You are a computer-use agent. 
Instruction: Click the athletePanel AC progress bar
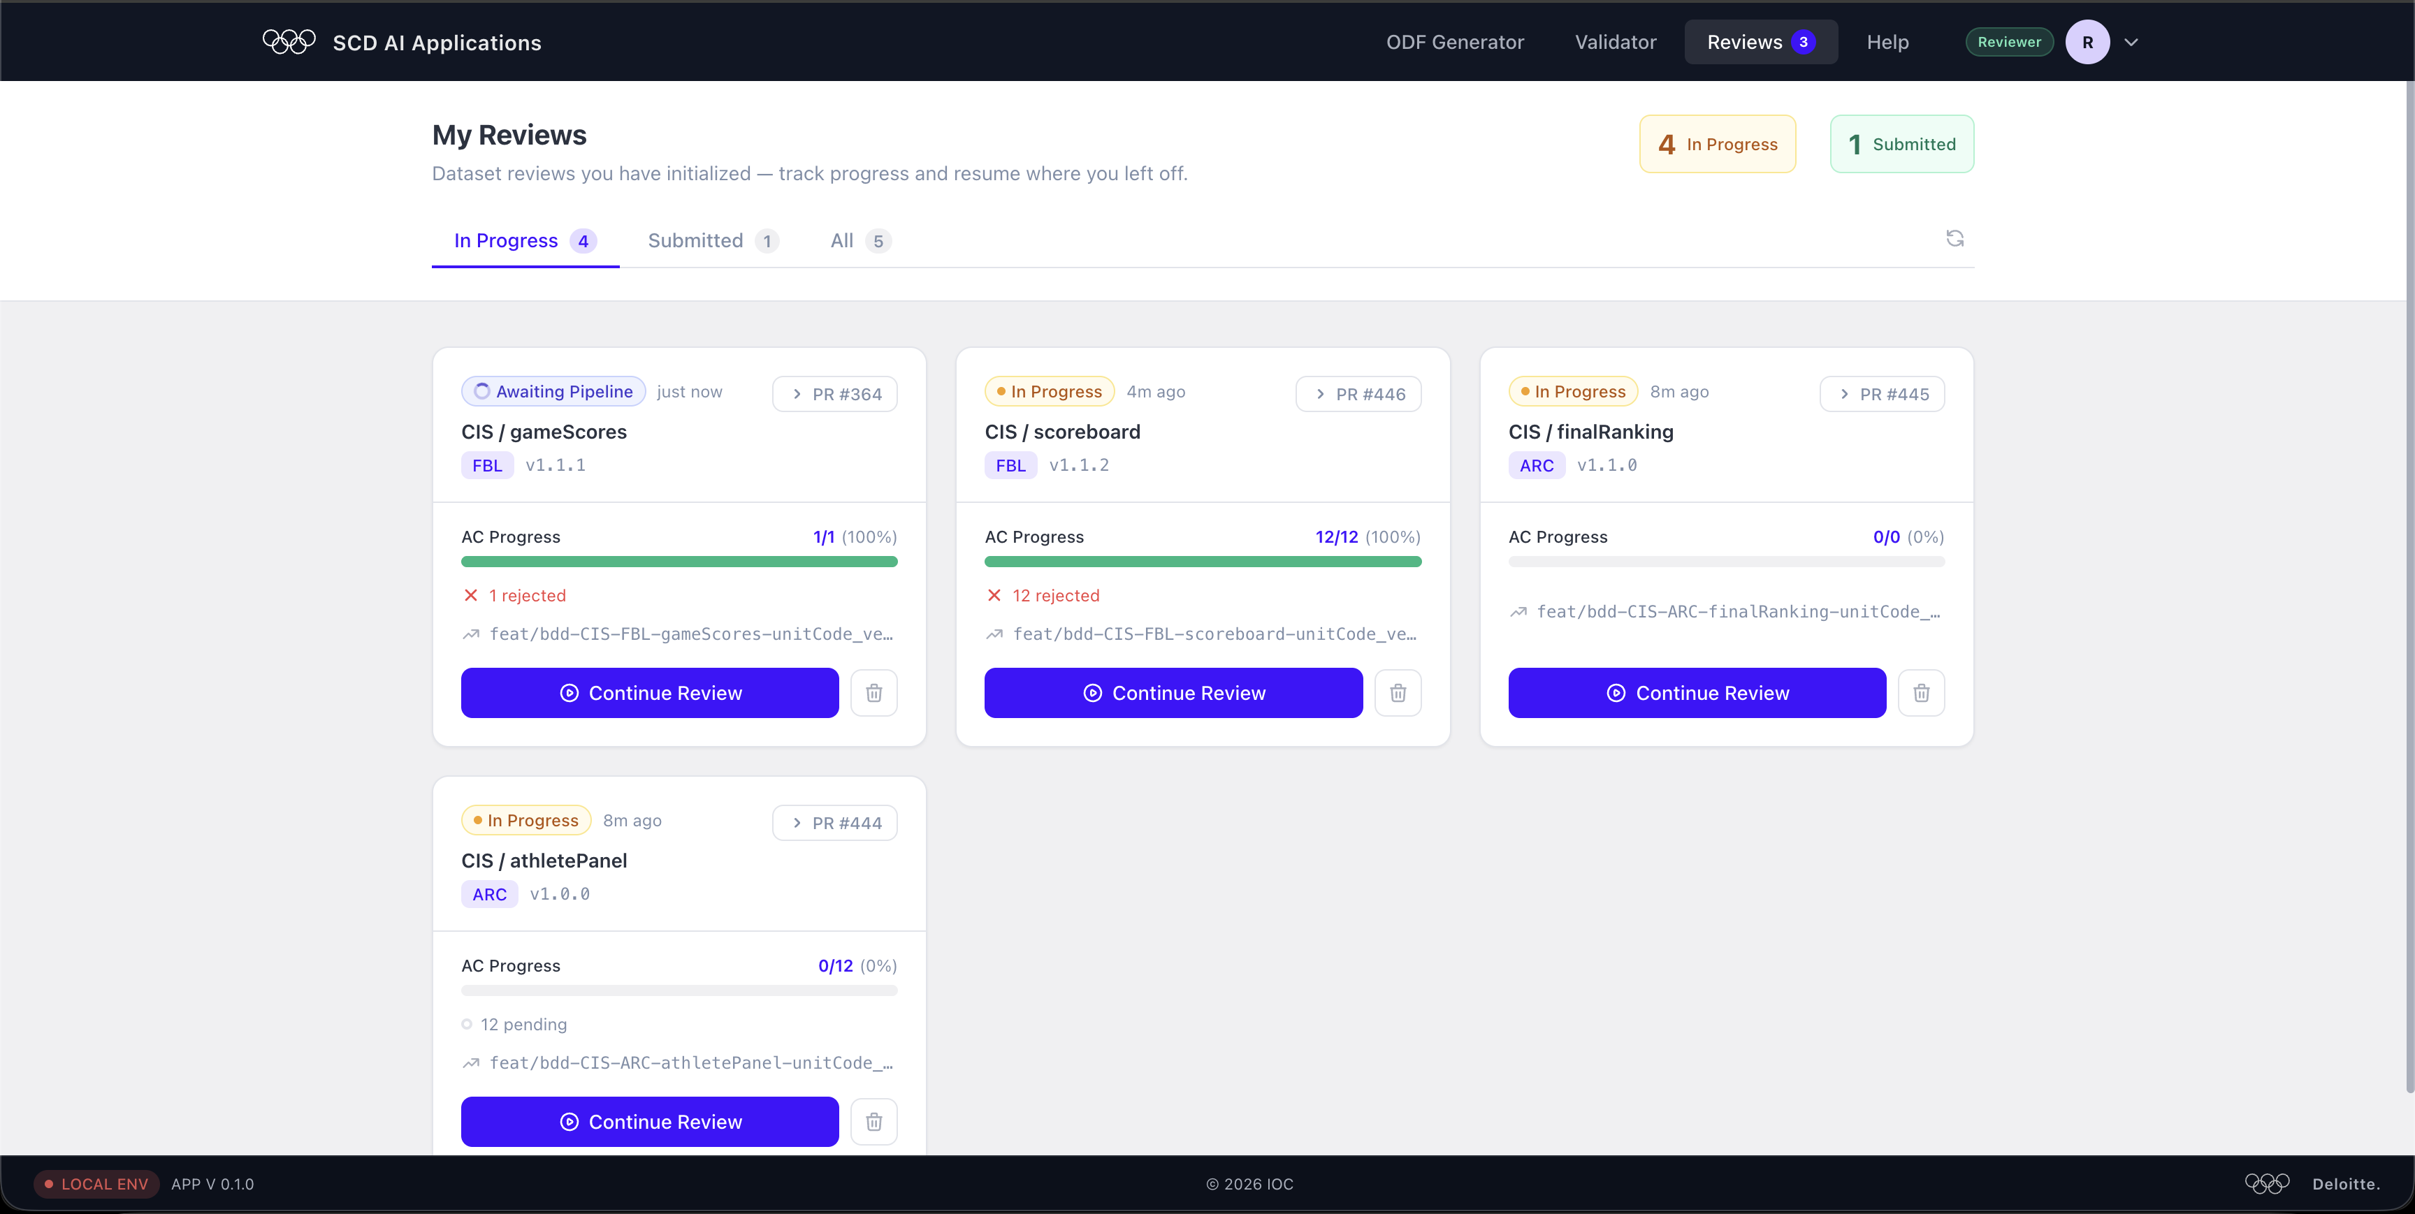679,990
